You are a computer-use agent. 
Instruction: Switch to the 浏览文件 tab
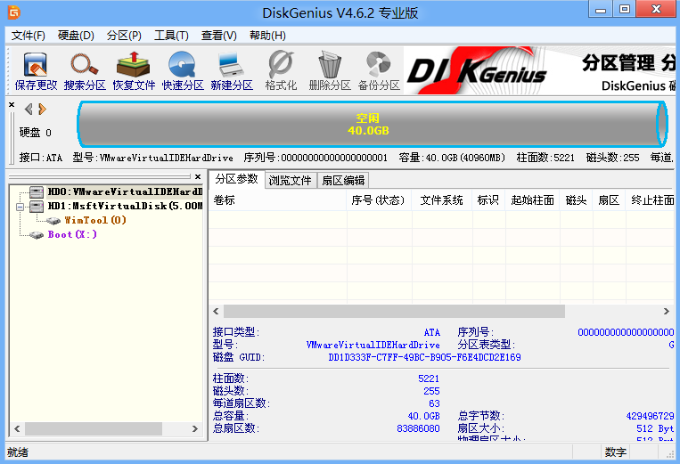291,180
